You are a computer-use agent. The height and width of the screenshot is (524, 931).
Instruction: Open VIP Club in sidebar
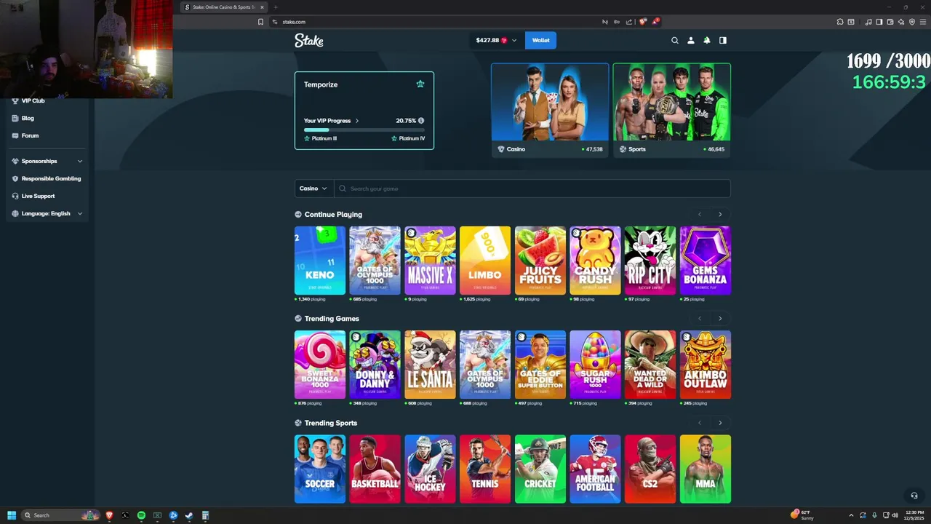(x=33, y=100)
